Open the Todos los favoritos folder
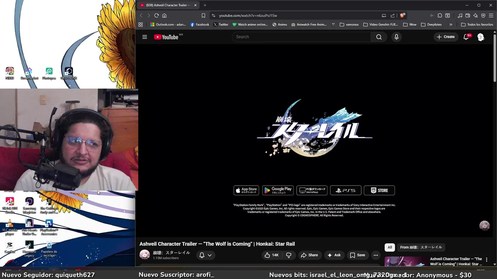This screenshot has height=279, width=497. 477,24
